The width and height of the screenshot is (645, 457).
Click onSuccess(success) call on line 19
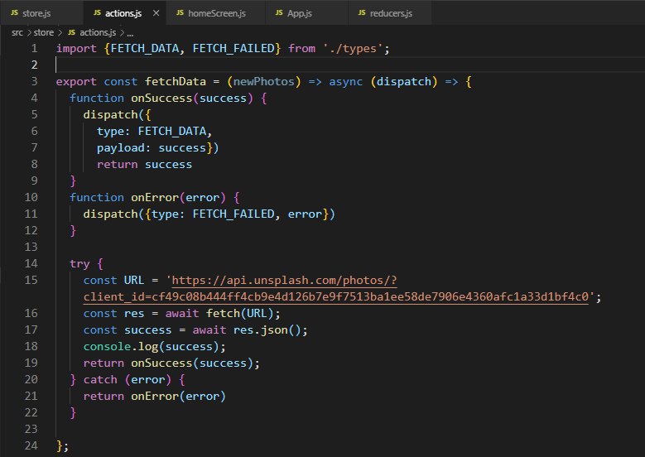point(192,363)
